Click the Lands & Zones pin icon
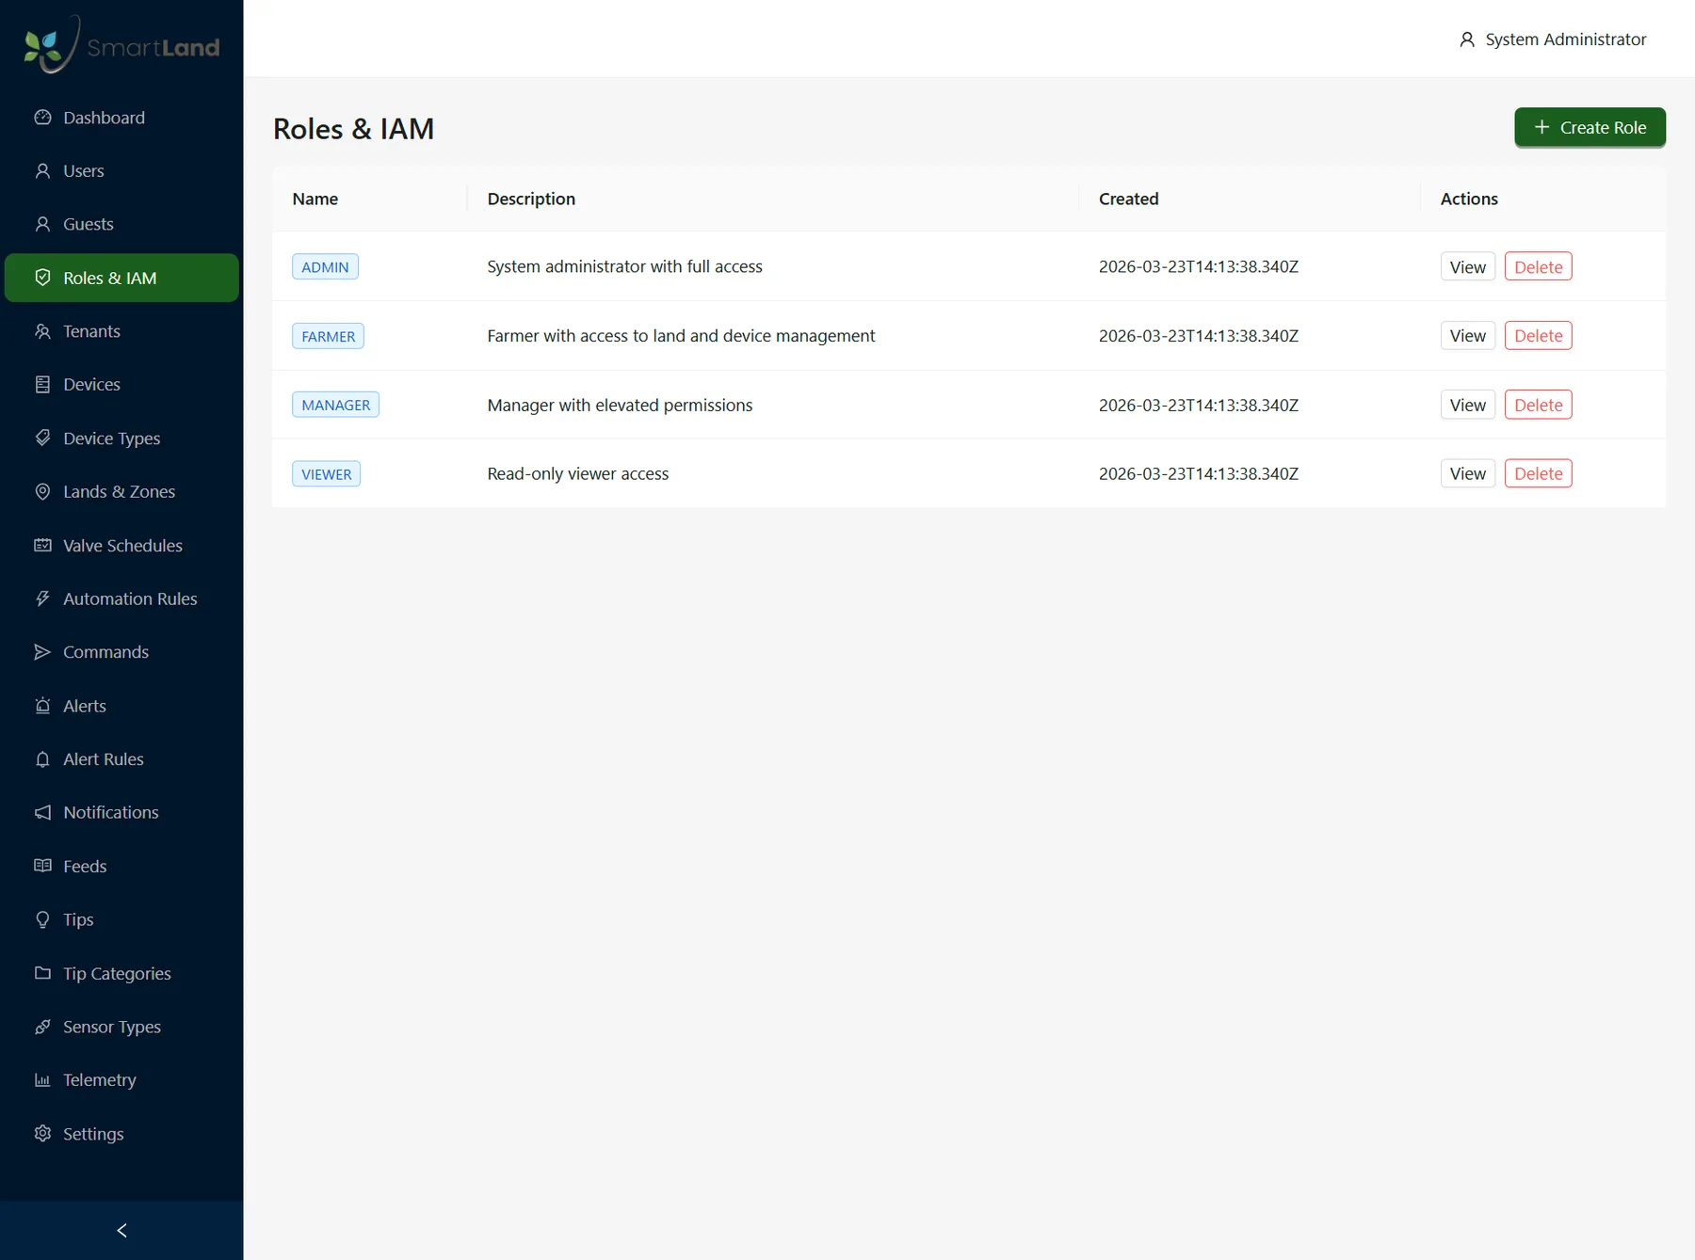 click(x=42, y=491)
